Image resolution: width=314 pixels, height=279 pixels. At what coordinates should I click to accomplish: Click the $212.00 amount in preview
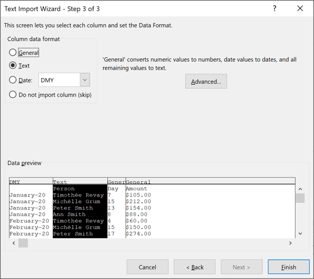coord(138,202)
